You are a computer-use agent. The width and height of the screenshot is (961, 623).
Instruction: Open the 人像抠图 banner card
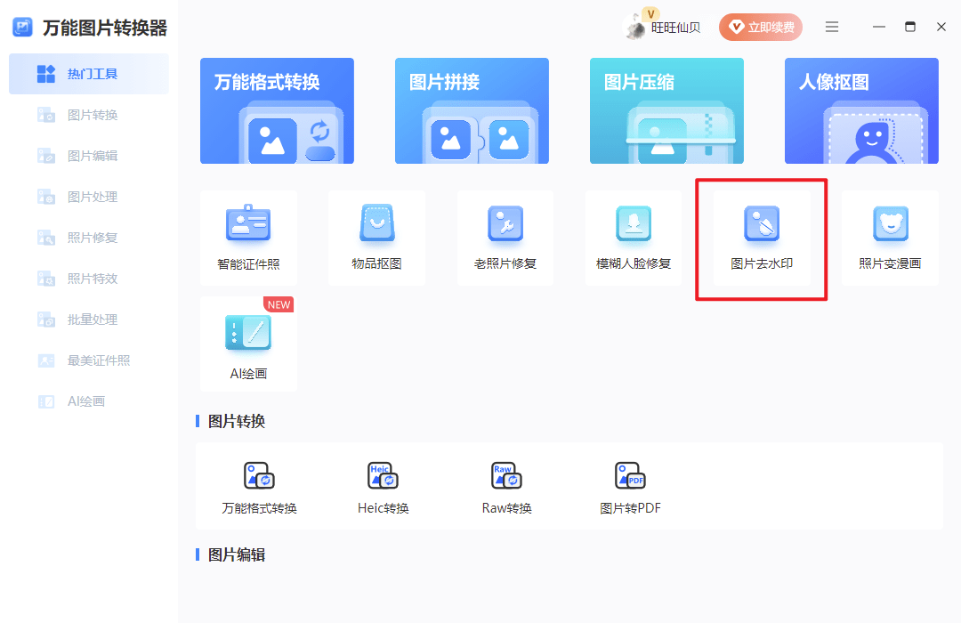861,111
